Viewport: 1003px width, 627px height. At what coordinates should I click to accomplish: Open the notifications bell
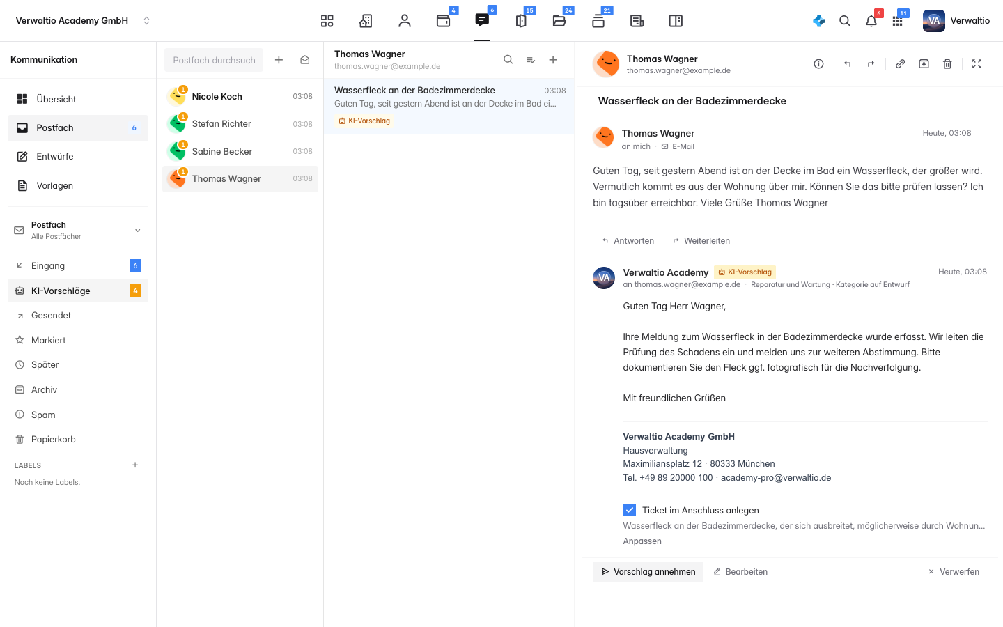[x=871, y=21]
